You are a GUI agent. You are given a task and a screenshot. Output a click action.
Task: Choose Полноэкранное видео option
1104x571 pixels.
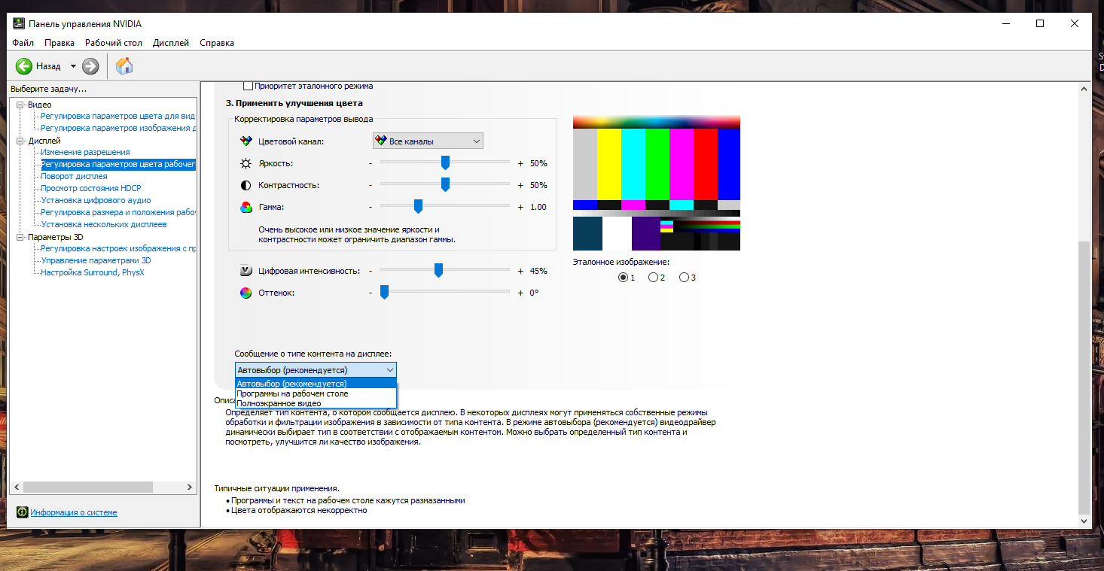coord(316,403)
